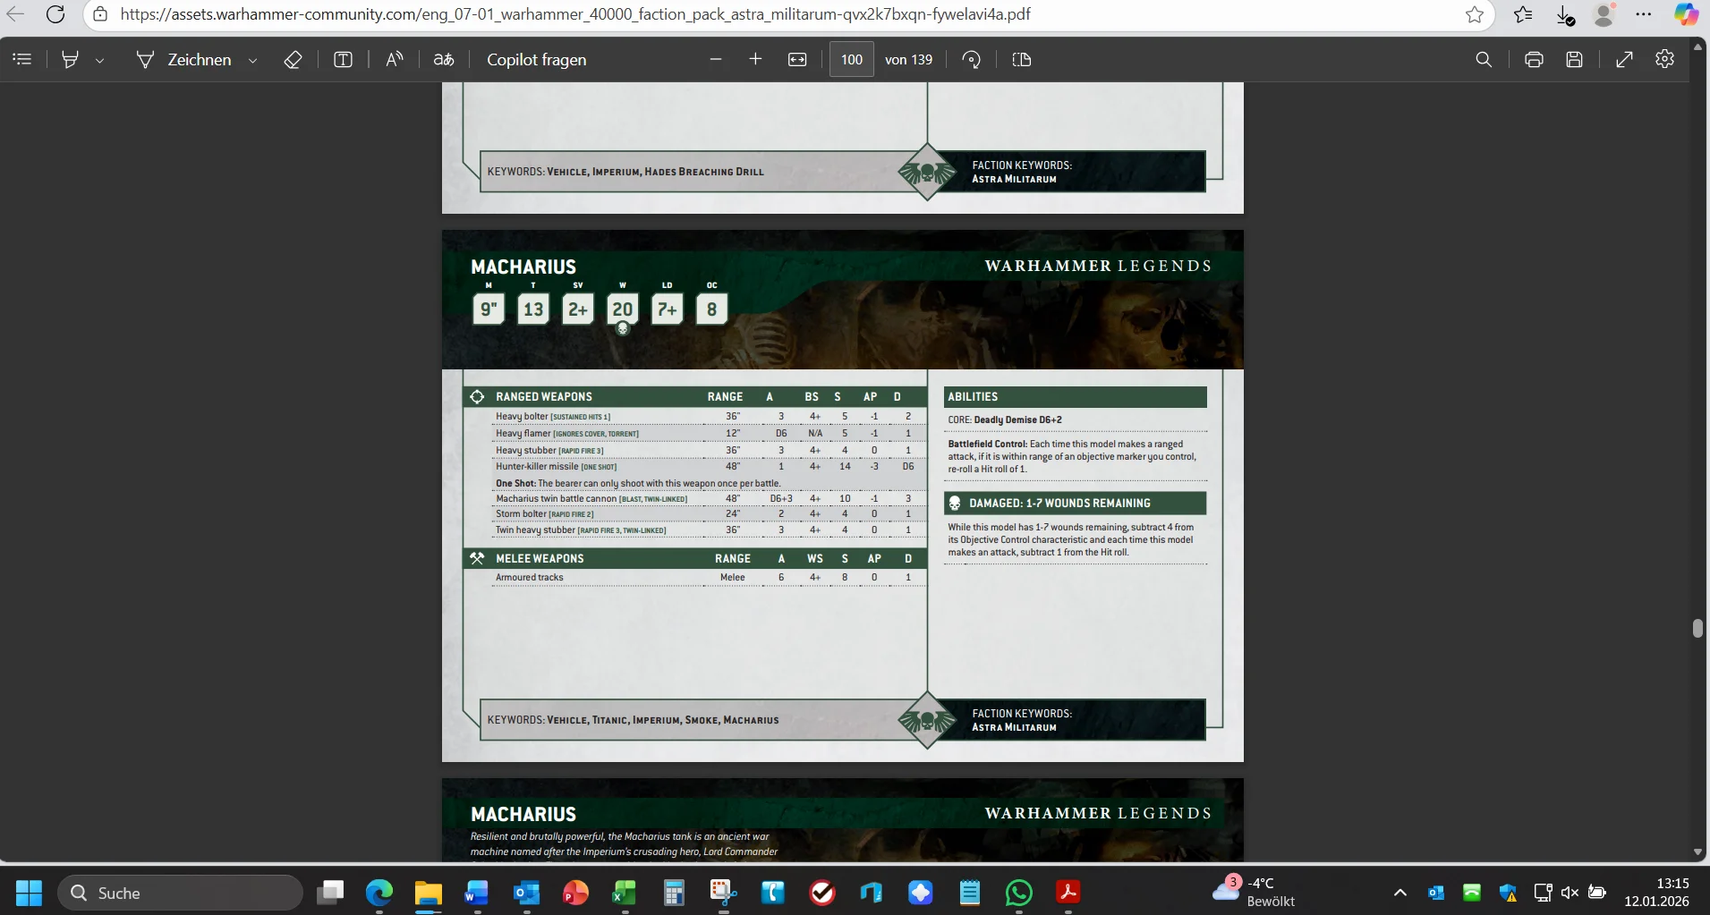This screenshot has height=915, width=1710.
Task: Select the highlighter tool
Action: (x=70, y=59)
